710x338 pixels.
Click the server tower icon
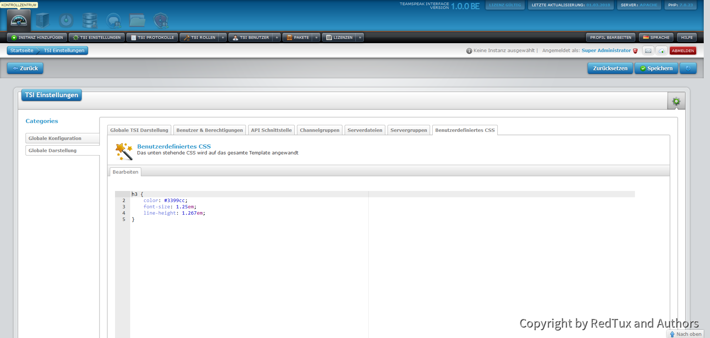[x=43, y=20]
